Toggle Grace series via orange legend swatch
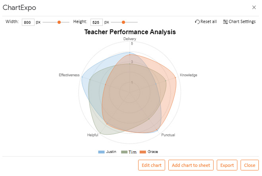The width and height of the screenshot is (262, 176). tap(143, 152)
